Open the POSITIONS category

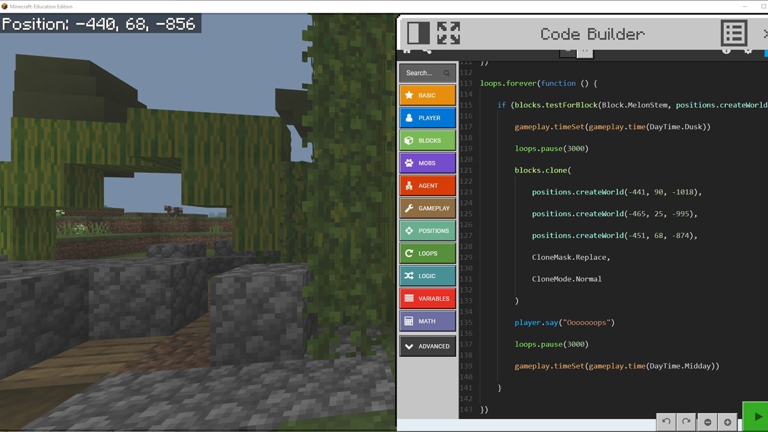point(427,231)
